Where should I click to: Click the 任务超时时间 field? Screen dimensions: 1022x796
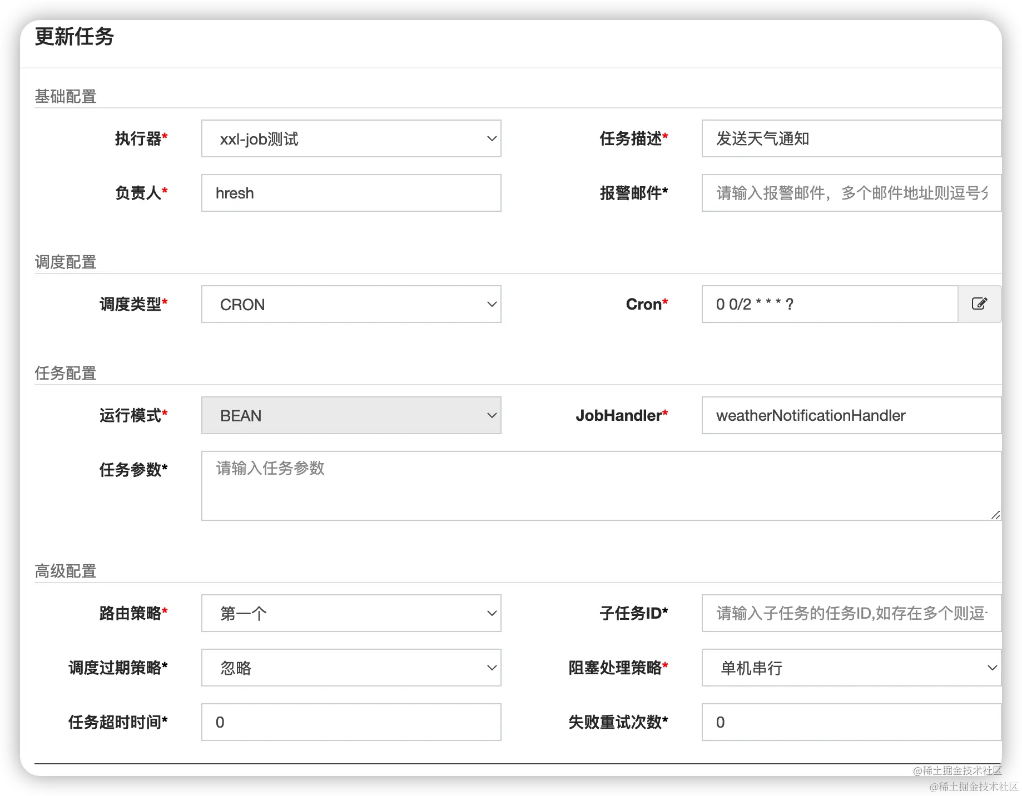click(351, 722)
